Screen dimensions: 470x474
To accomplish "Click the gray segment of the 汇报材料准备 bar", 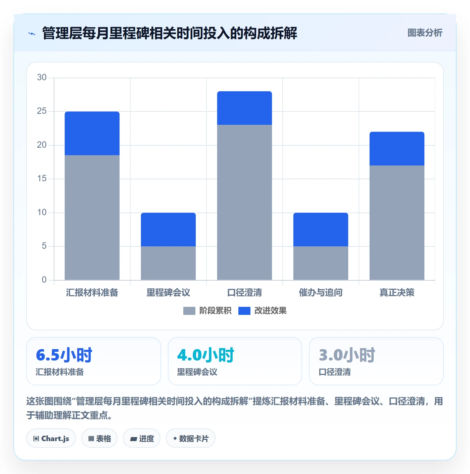I will click(92, 218).
